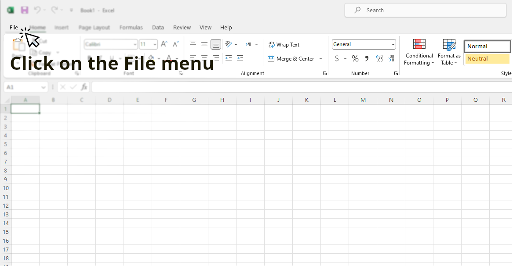Expand the Orientation dropdown arrow

[236, 44]
